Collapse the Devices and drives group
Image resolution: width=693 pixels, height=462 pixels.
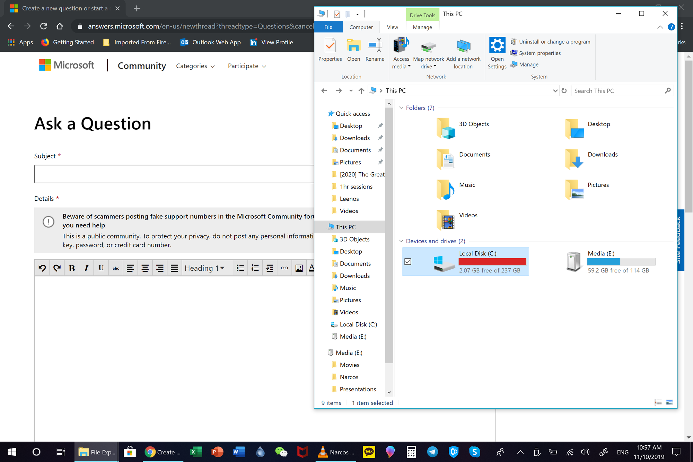pyautogui.click(x=401, y=241)
